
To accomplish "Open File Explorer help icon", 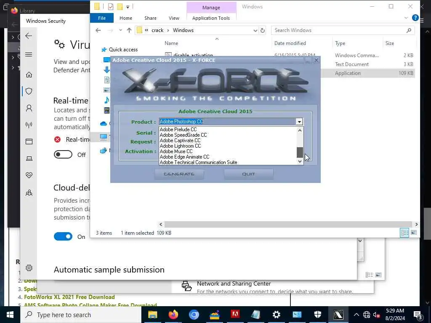I will pos(415,18).
